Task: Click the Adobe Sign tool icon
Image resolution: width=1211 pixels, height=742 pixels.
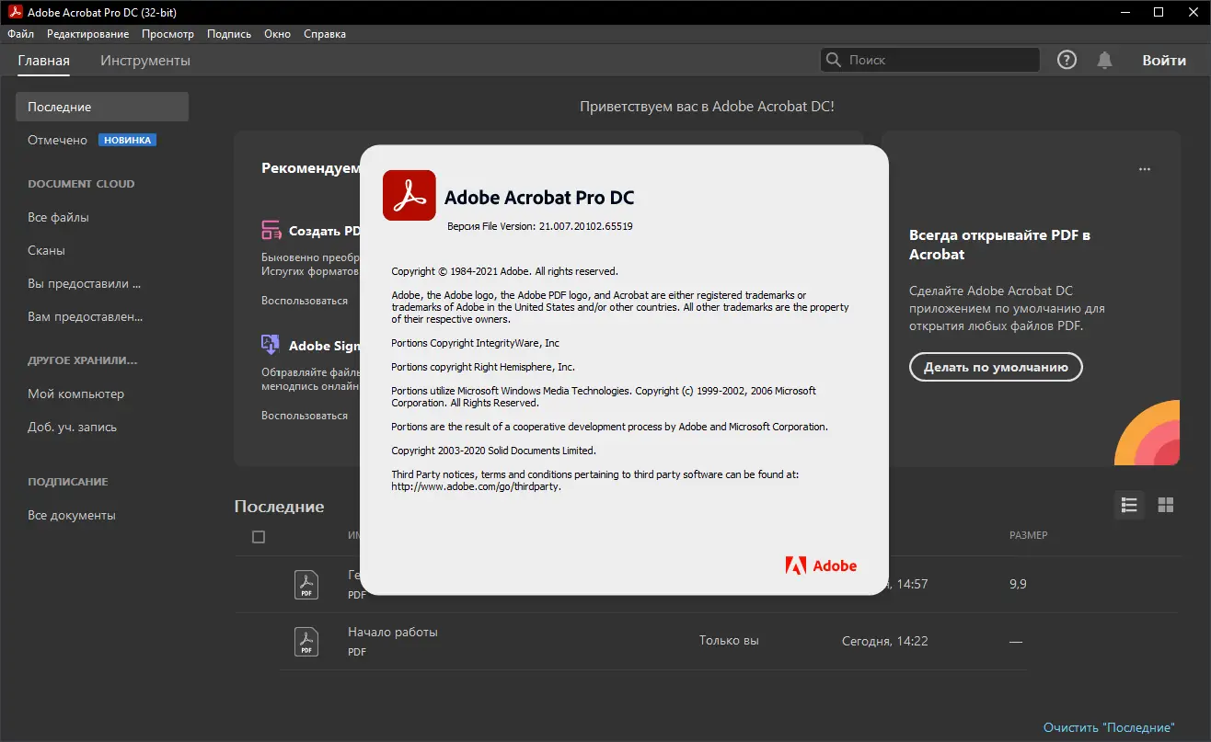Action: [x=271, y=345]
